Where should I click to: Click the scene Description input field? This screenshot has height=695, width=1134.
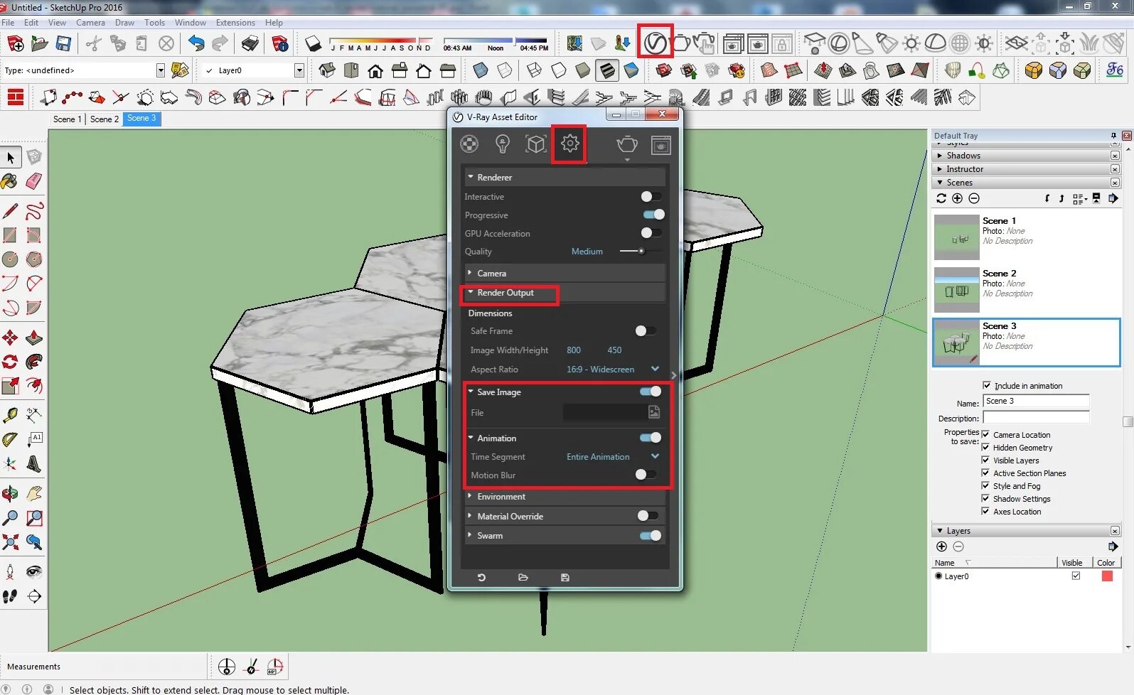click(1036, 418)
